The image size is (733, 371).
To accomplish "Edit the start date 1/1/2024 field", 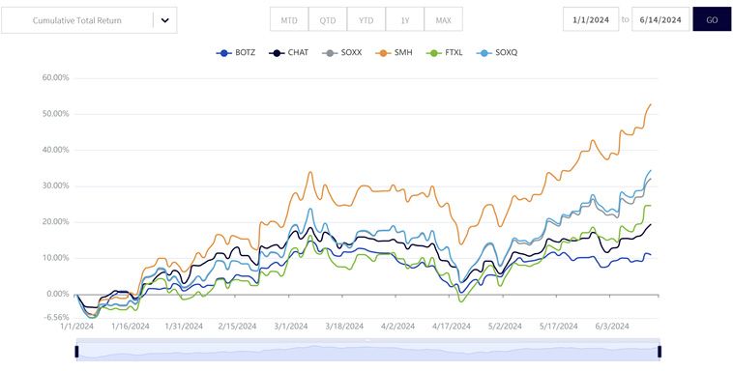I will (591, 20).
